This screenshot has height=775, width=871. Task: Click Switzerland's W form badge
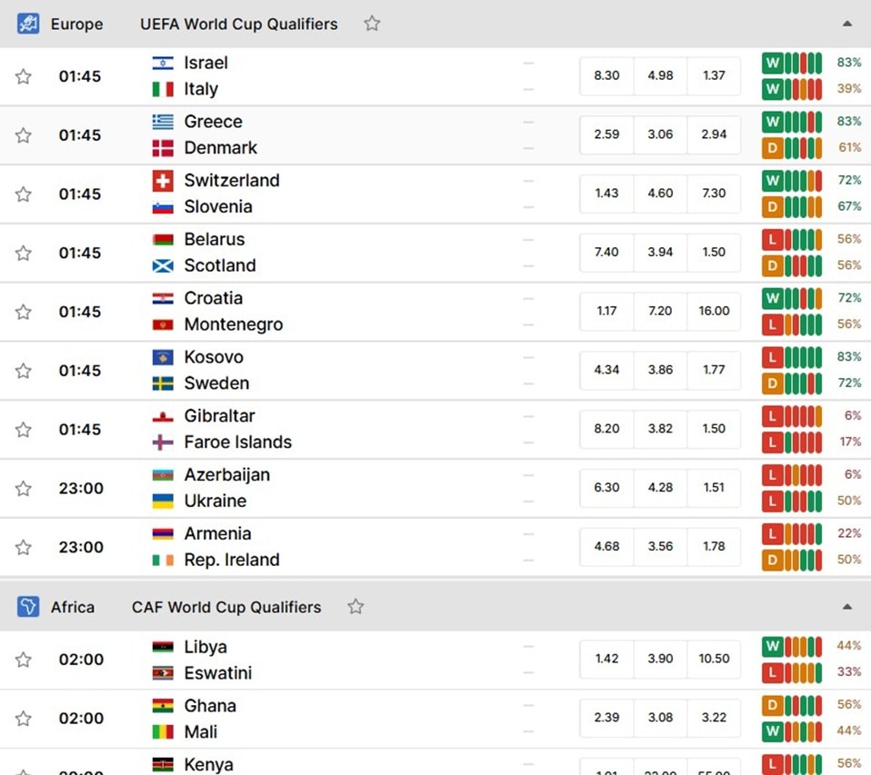[772, 181]
